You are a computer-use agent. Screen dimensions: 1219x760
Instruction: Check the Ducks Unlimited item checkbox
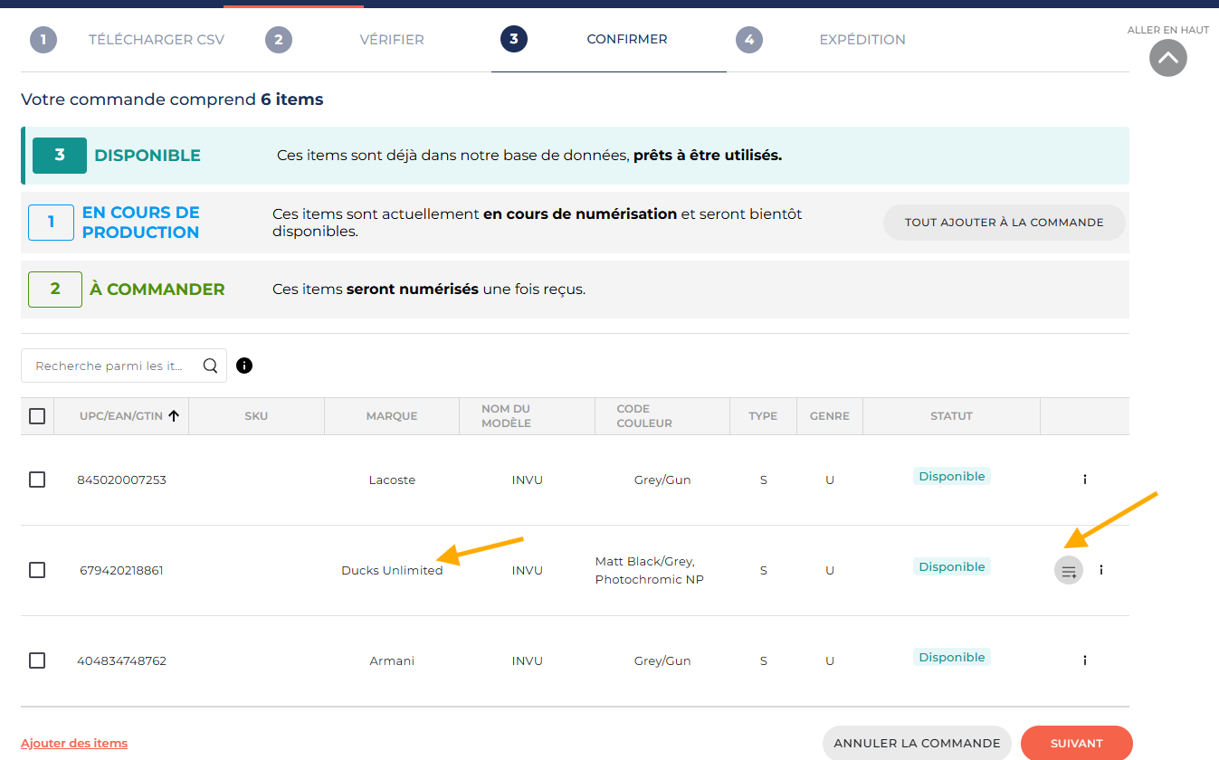[x=37, y=570]
